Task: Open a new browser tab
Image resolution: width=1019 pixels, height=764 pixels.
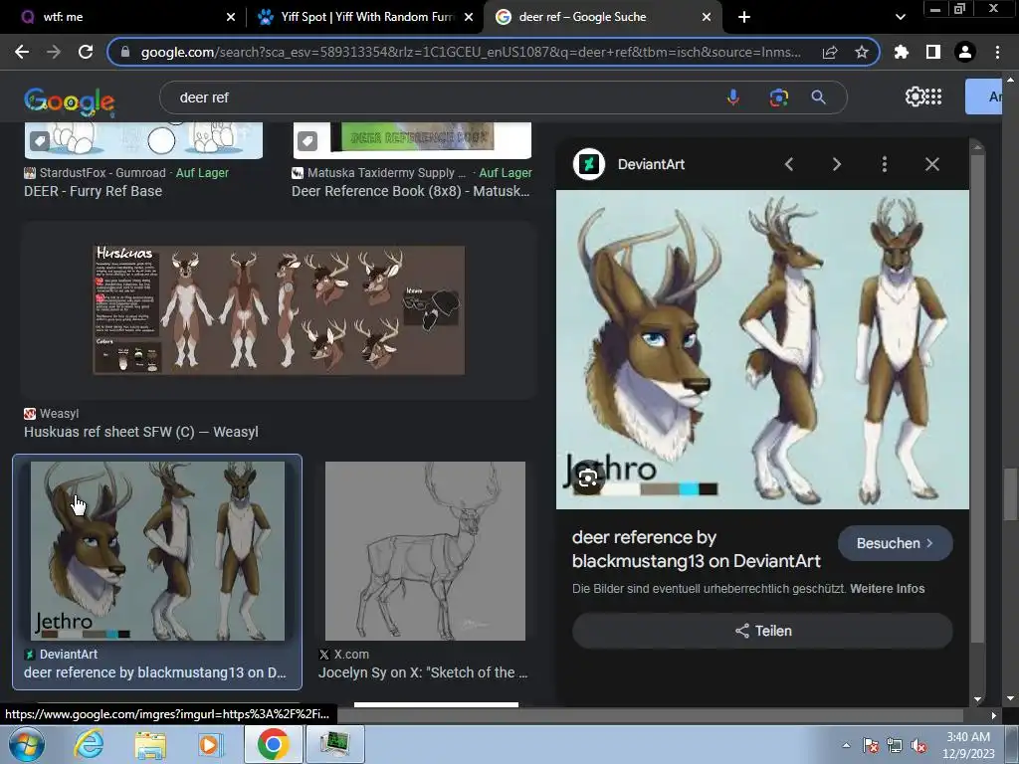Action: point(744,17)
